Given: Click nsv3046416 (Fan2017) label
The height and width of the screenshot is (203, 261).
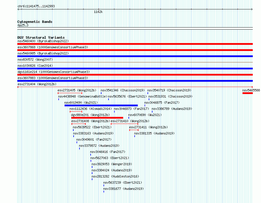Looking at the screenshot, I should (x=108, y=152).
